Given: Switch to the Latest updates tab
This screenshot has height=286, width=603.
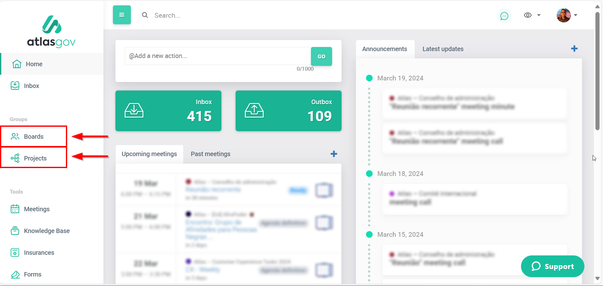Looking at the screenshot, I should (443, 49).
